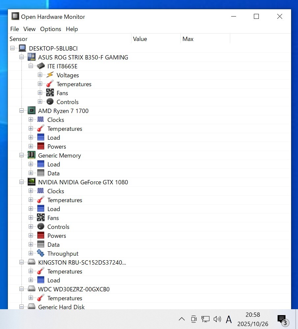Click the Clocks waveform icon under NVIDIA GPU
This screenshot has height=329, width=298.
41,191
